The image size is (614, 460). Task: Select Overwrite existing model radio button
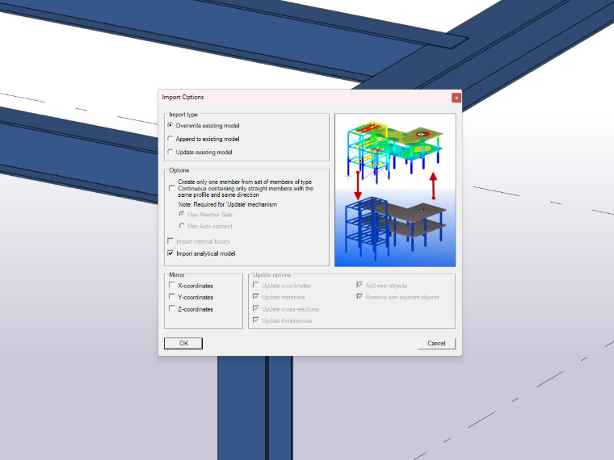click(170, 126)
